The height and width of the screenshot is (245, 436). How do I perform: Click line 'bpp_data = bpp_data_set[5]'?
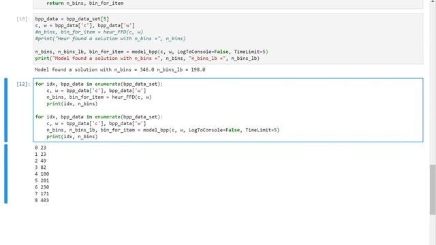click(x=72, y=19)
